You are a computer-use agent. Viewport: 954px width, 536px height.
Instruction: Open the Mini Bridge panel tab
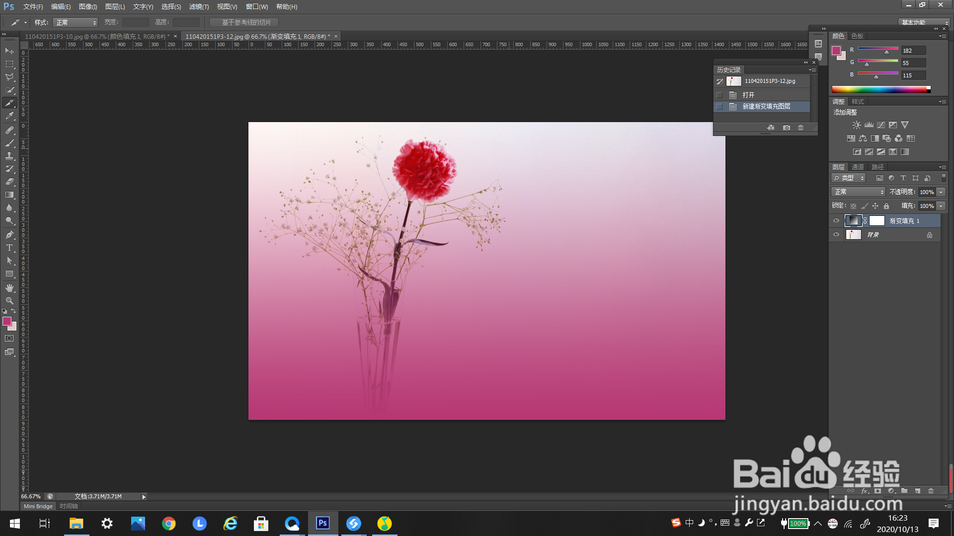tap(38, 506)
